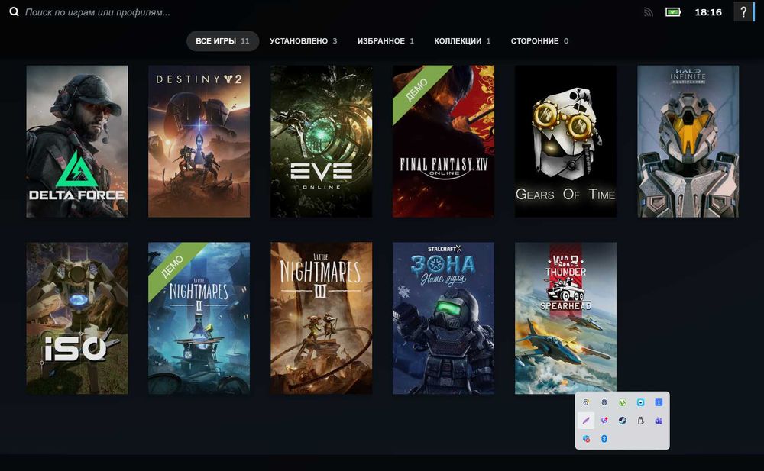The height and width of the screenshot is (471, 764).
Task: Open the question mark help button
Action: point(743,11)
